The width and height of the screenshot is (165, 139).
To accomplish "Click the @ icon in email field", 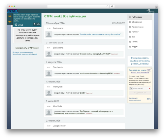I will click(131, 88).
